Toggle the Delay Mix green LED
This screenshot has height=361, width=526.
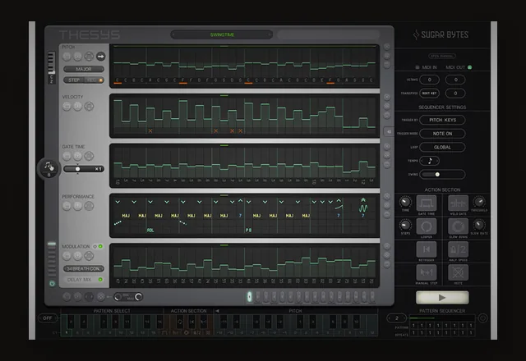coord(100,279)
